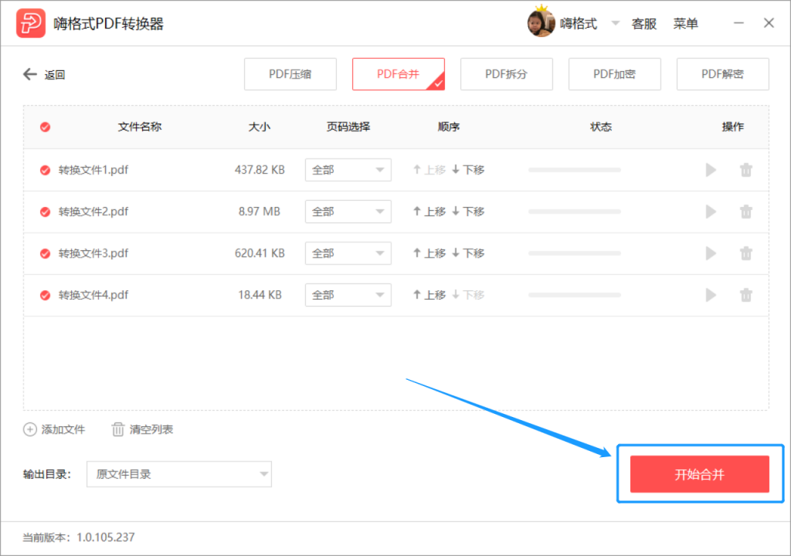This screenshot has width=791, height=556.
Task: Open page selection dropdown for 转换文件4.pdf
Action: tap(348, 295)
